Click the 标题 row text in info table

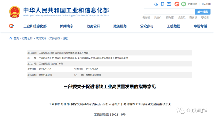click(x=83, y=58)
